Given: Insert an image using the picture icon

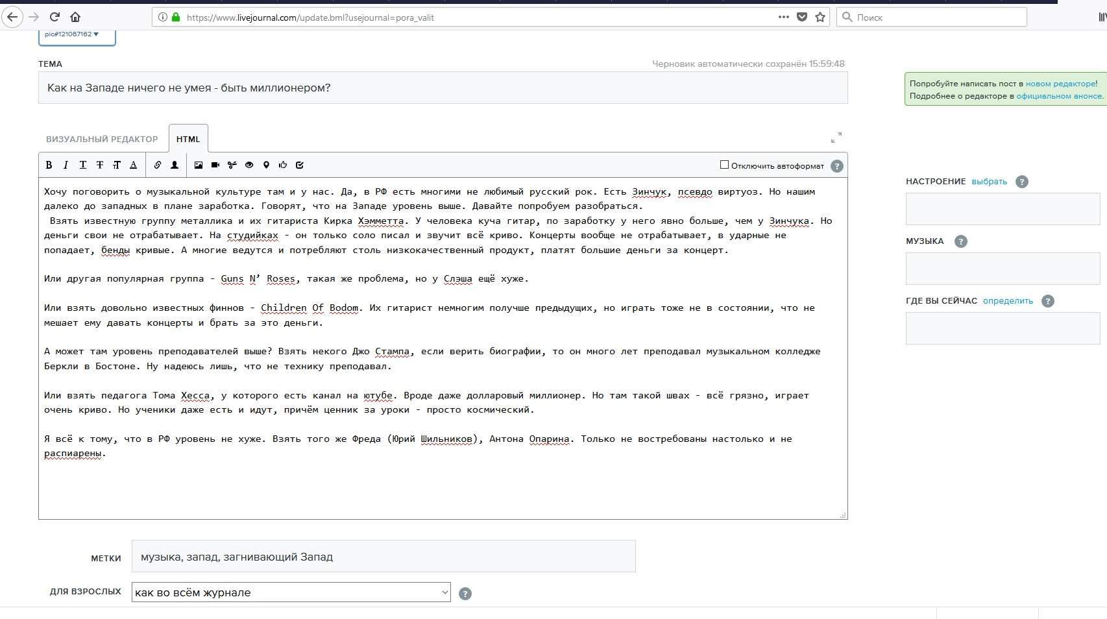Looking at the screenshot, I should pos(199,165).
